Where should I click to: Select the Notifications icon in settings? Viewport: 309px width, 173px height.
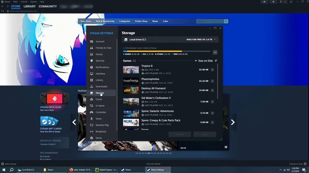[x=92, y=67]
